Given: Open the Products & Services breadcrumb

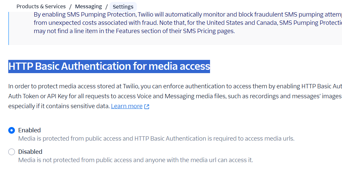Looking at the screenshot, I should click(41, 7).
